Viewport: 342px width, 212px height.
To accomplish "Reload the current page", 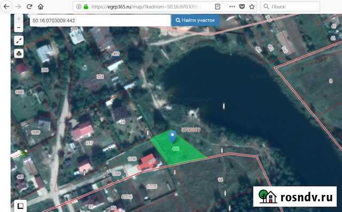I will coord(29,6).
